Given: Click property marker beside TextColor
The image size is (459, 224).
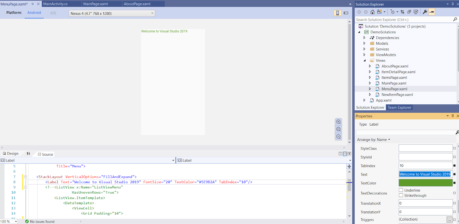Looking at the screenshot, I should pos(454,183).
